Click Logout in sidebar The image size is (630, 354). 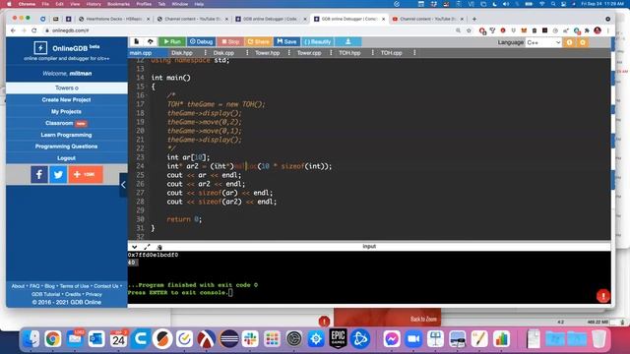(x=67, y=158)
